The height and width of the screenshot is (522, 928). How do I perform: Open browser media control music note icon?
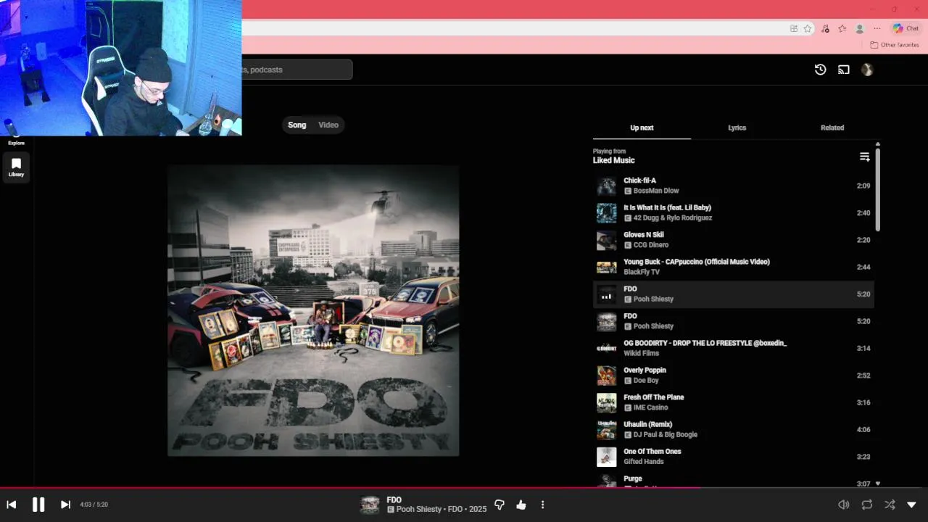pyautogui.click(x=825, y=28)
